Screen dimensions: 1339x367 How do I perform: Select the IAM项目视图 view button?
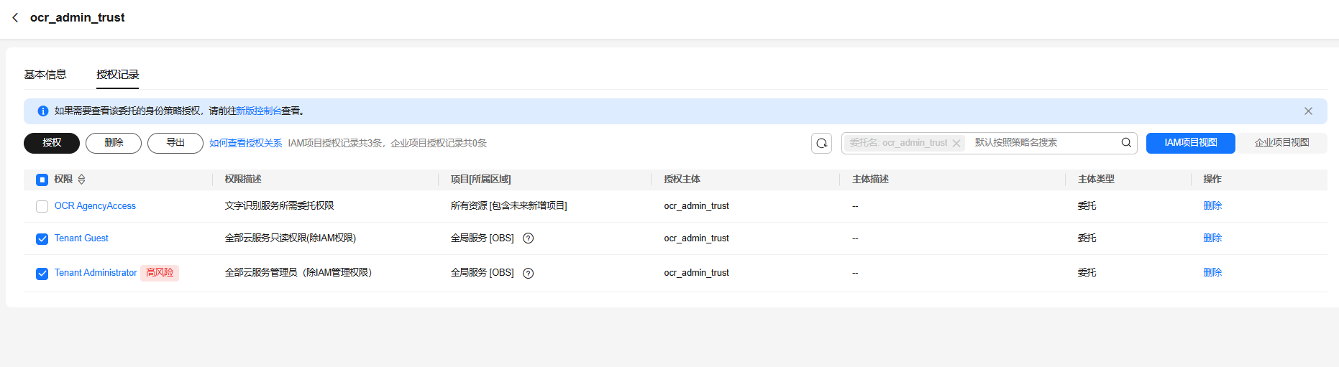(x=1190, y=143)
